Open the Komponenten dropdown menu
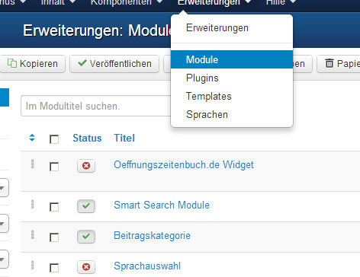Image resolution: width=360 pixels, height=277 pixels. pos(127,2)
